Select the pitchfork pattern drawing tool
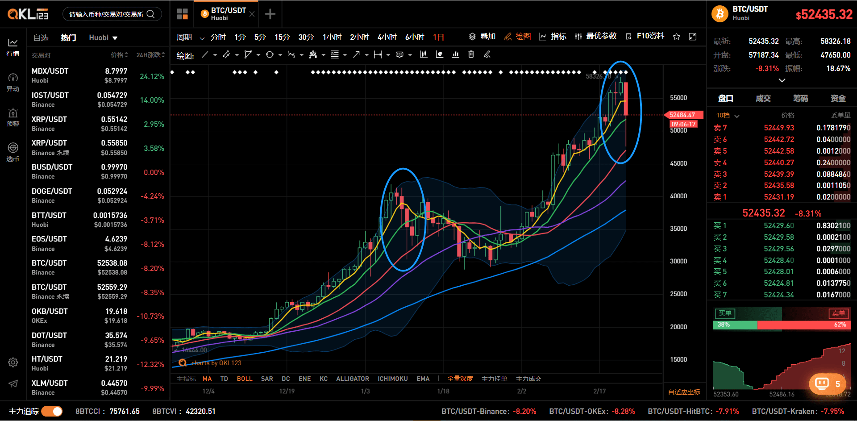 coord(313,54)
